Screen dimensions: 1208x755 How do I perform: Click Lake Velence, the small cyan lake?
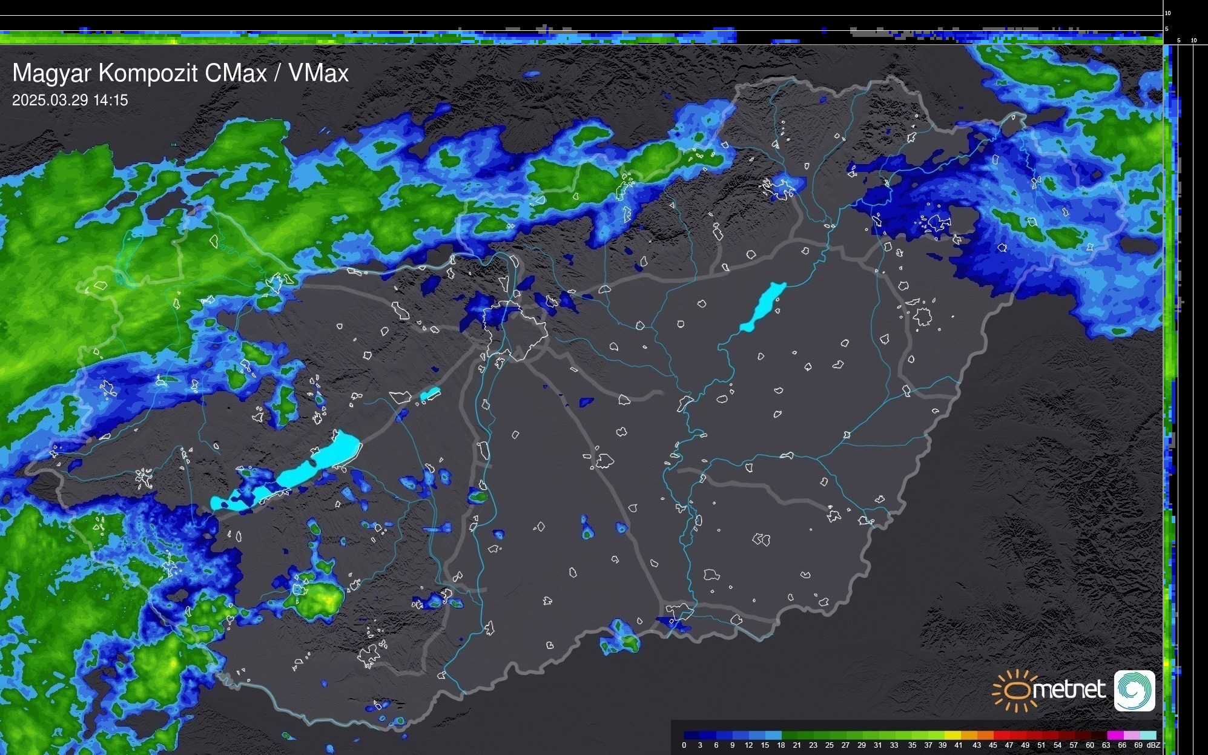coord(430,394)
